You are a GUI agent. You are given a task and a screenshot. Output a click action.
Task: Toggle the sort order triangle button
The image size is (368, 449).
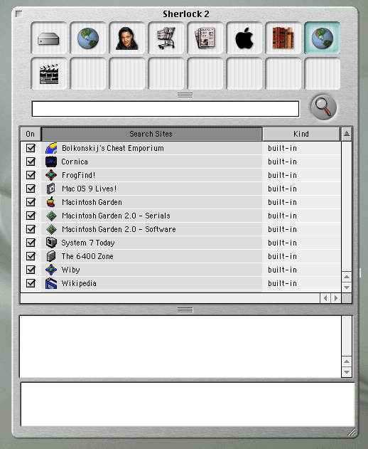347,134
